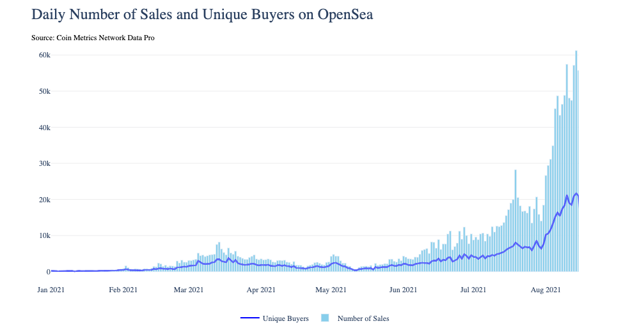Image resolution: width=630 pixels, height=335 pixels.
Task: Click the Coin Metrics source text
Action: pyautogui.click(x=93, y=38)
